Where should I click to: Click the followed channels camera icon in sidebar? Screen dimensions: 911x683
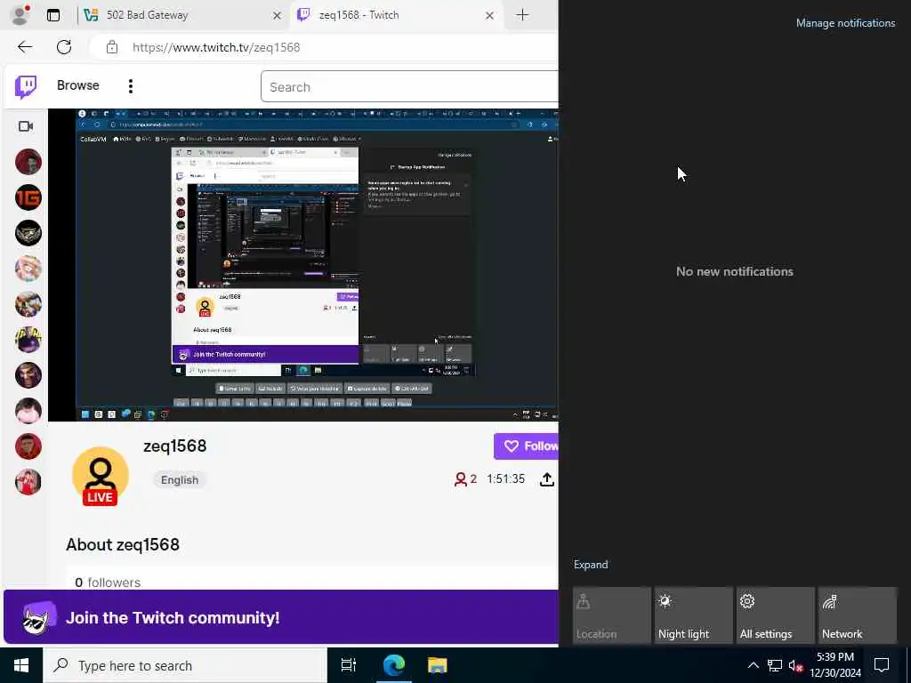(26, 126)
